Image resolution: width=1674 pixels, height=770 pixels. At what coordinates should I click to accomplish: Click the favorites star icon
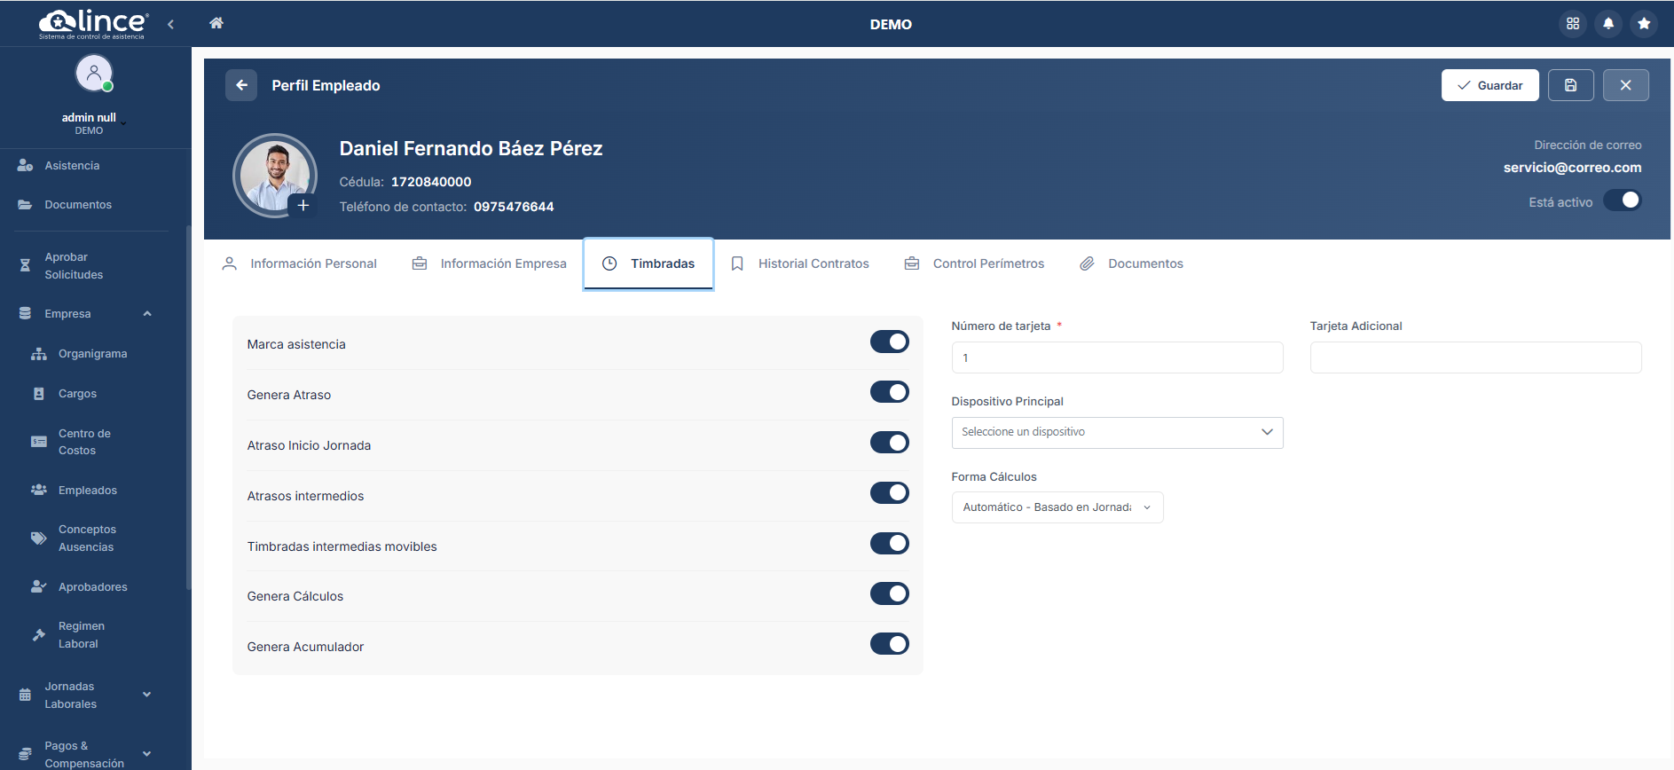click(1644, 24)
